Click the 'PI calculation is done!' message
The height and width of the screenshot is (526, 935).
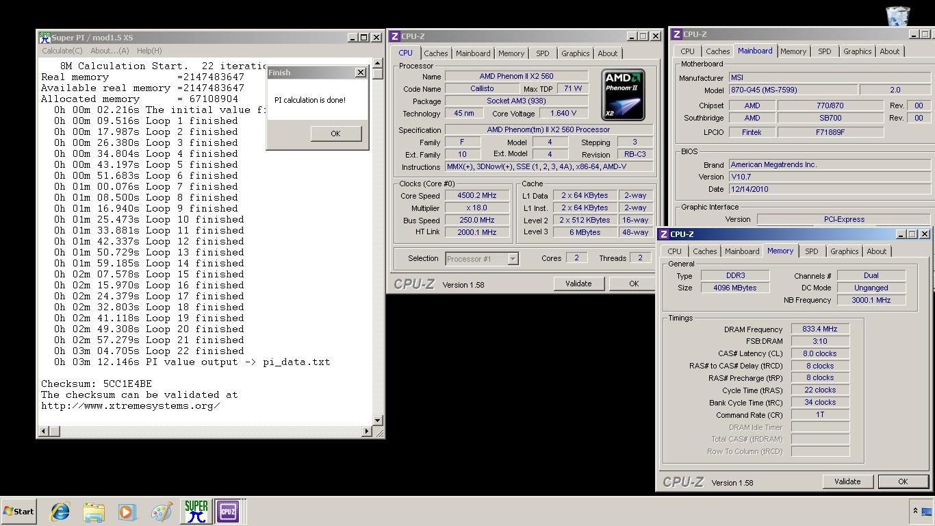click(310, 100)
